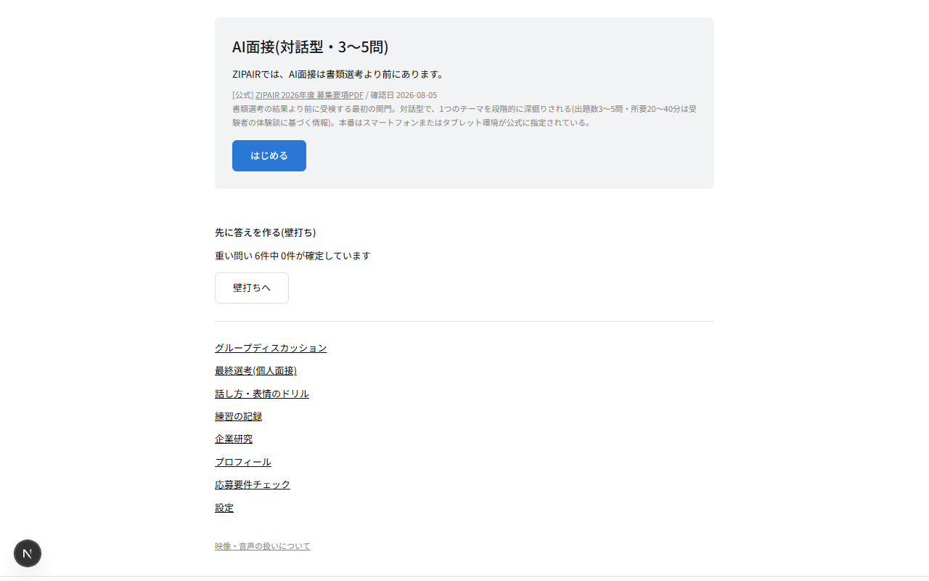Select the 確認日 2026-08-05 text
929x581 pixels.
point(404,95)
